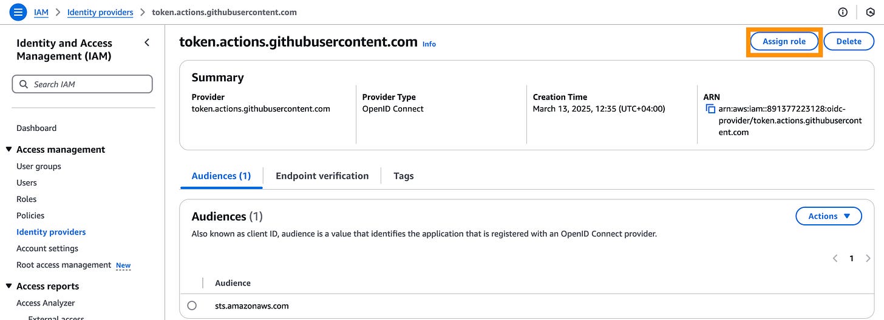
Task: Select the Audiences (1) tab
Action: [x=221, y=176]
